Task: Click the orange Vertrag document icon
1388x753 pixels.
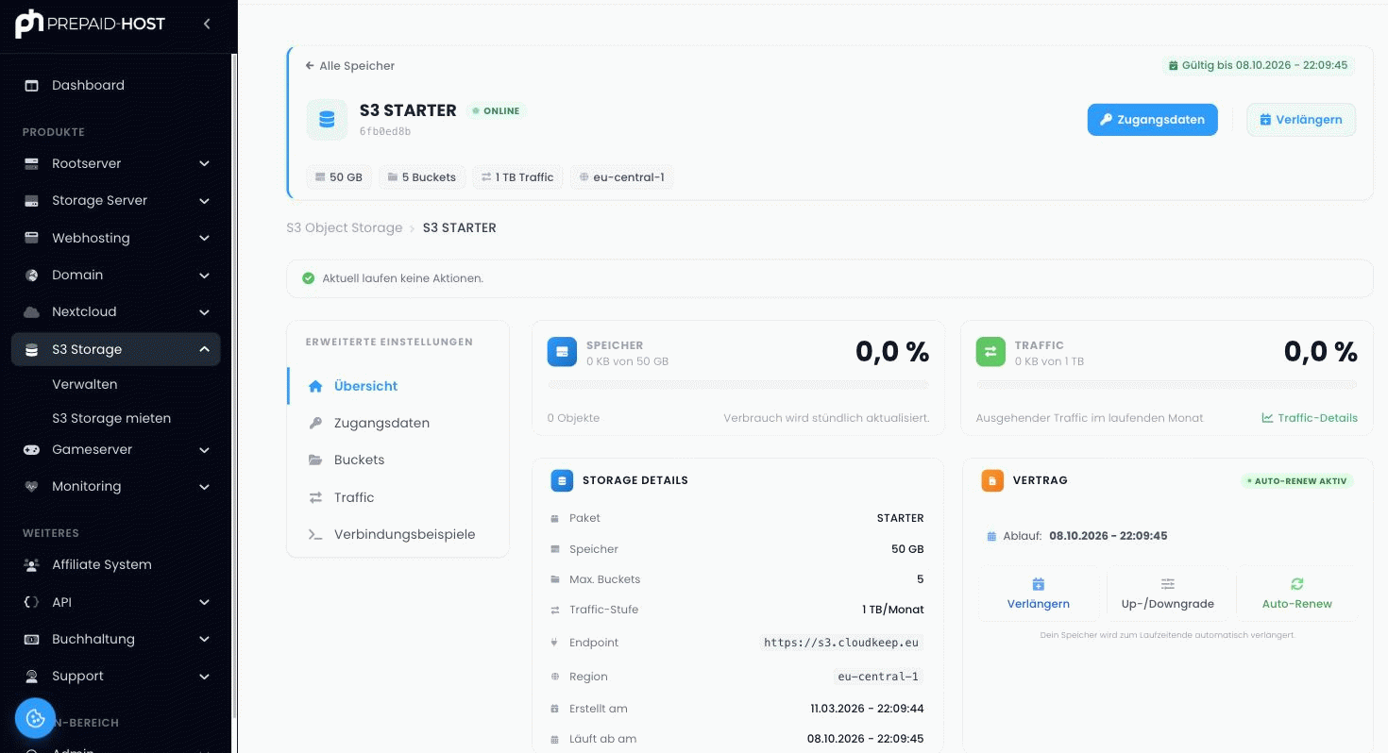Action: 992,480
